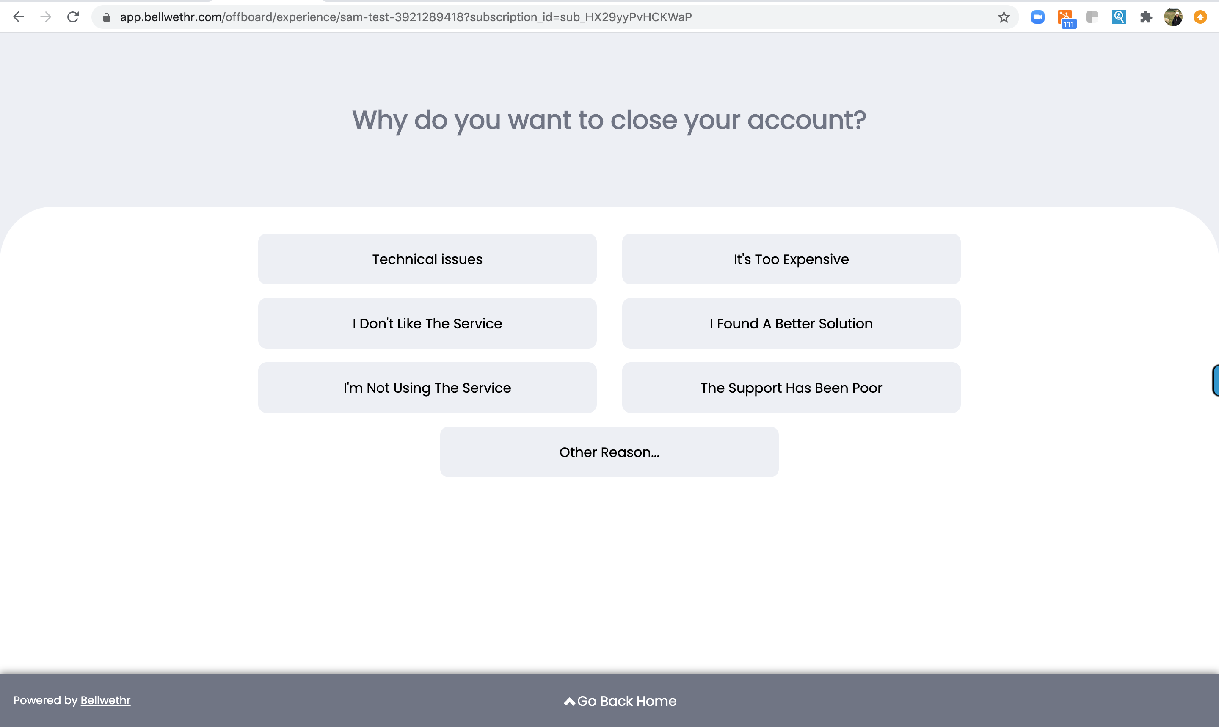Click Go Back Home link
Image resolution: width=1219 pixels, height=727 pixels.
618,701
